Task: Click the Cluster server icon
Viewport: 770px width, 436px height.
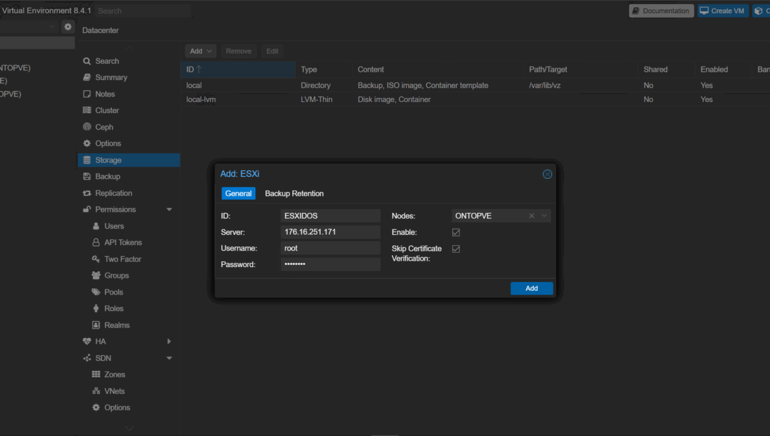Action: coord(87,110)
